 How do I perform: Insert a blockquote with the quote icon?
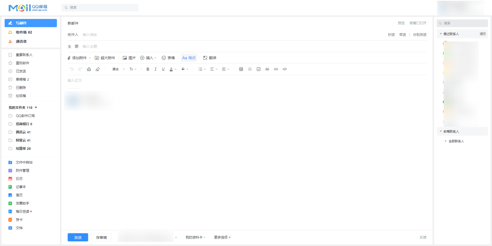coord(267,69)
